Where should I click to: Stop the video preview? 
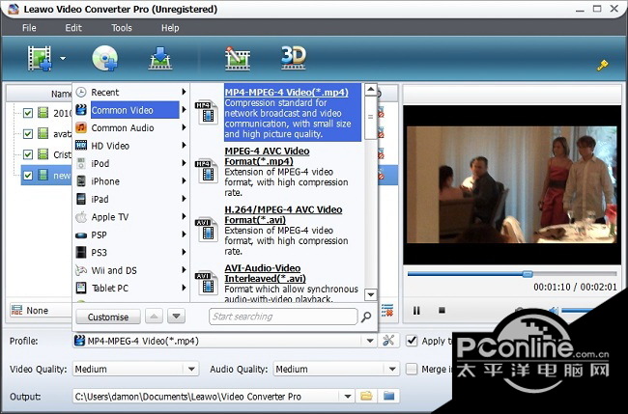click(x=442, y=310)
